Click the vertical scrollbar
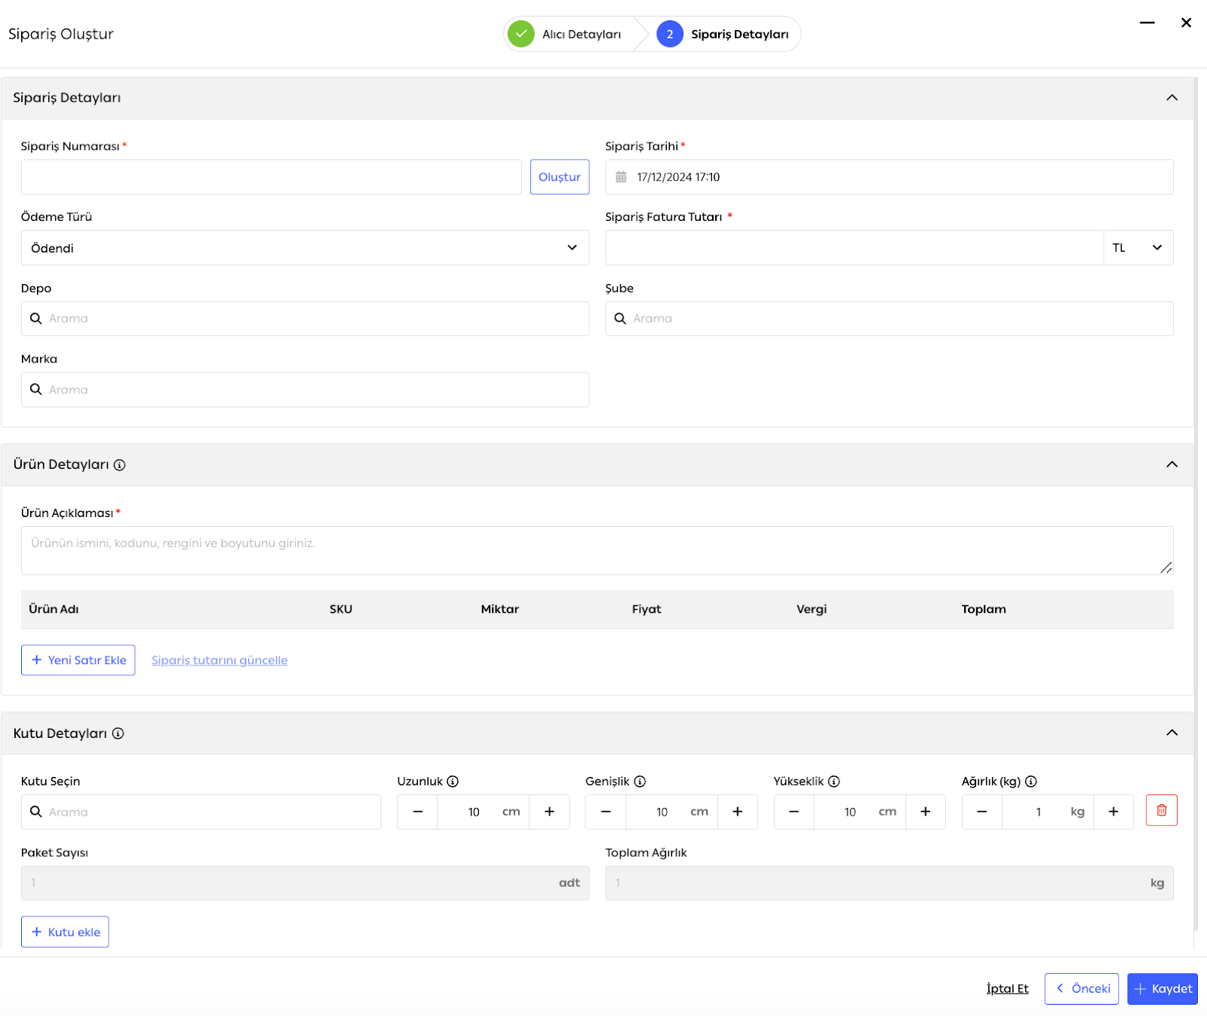 (1196, 505)
